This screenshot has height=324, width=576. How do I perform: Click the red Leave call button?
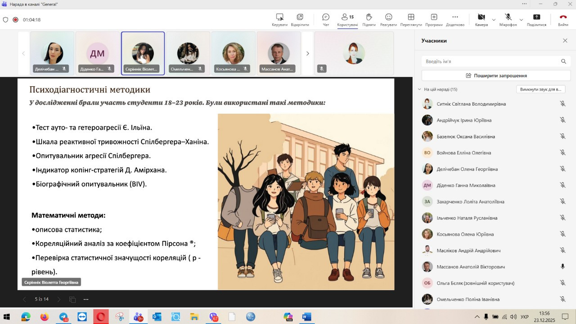coord(563,18)
